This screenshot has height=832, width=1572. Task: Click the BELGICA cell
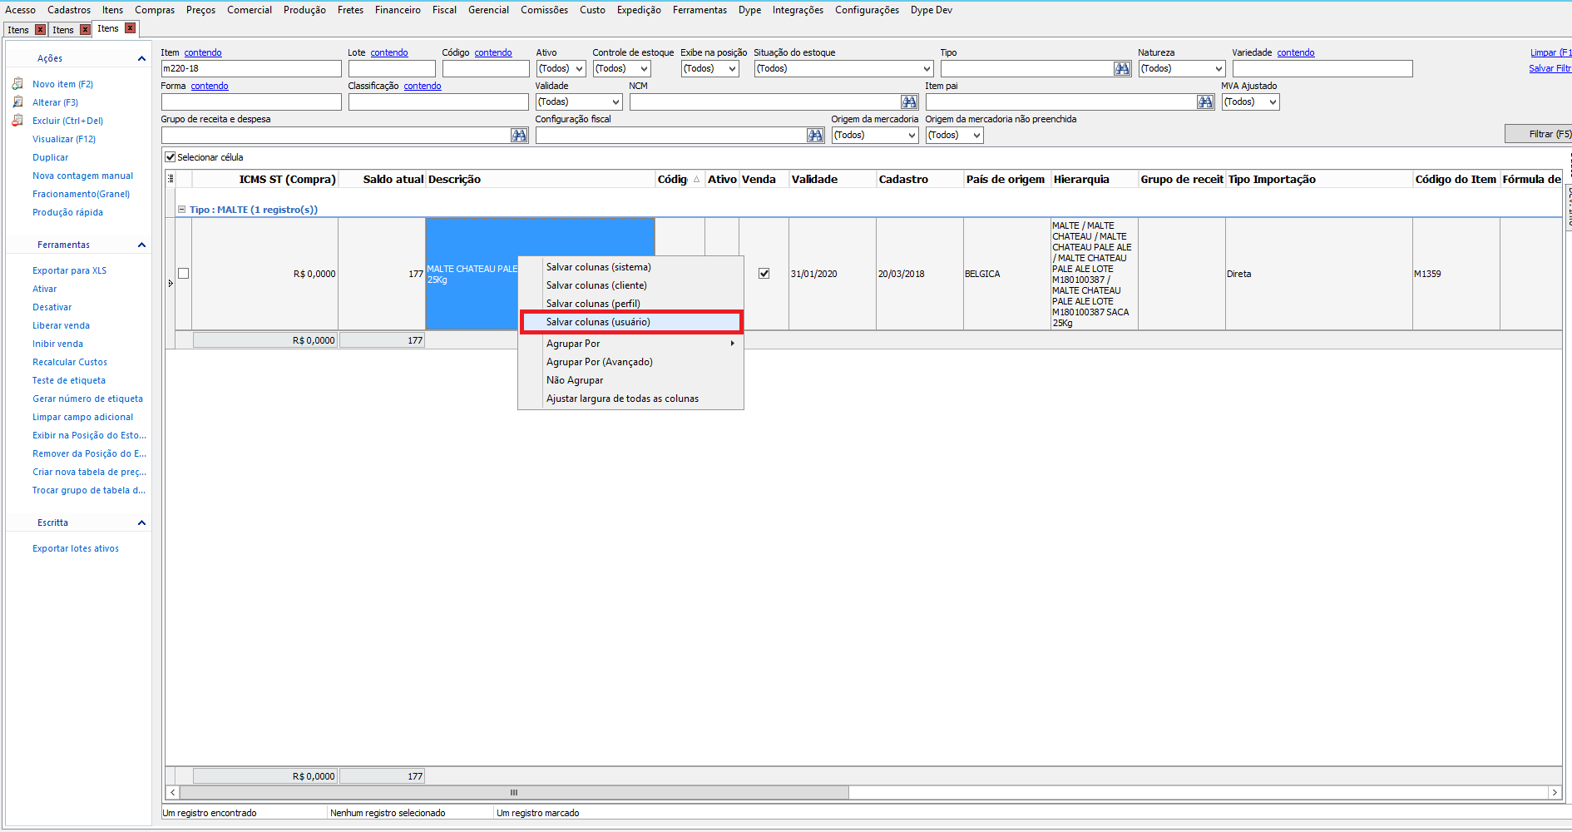click(1006, 274)
